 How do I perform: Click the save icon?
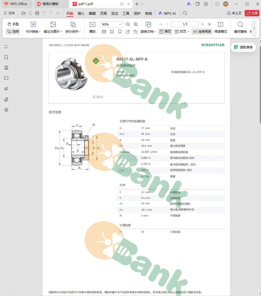(x=30, y=13)
